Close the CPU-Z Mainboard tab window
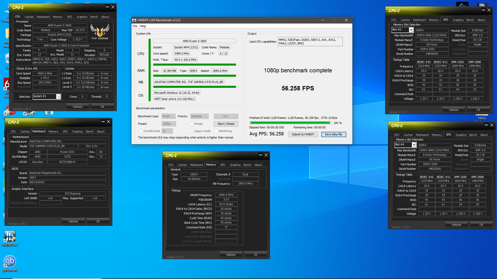Viewport: 497px width, 279px height. (x=108, y=121)
